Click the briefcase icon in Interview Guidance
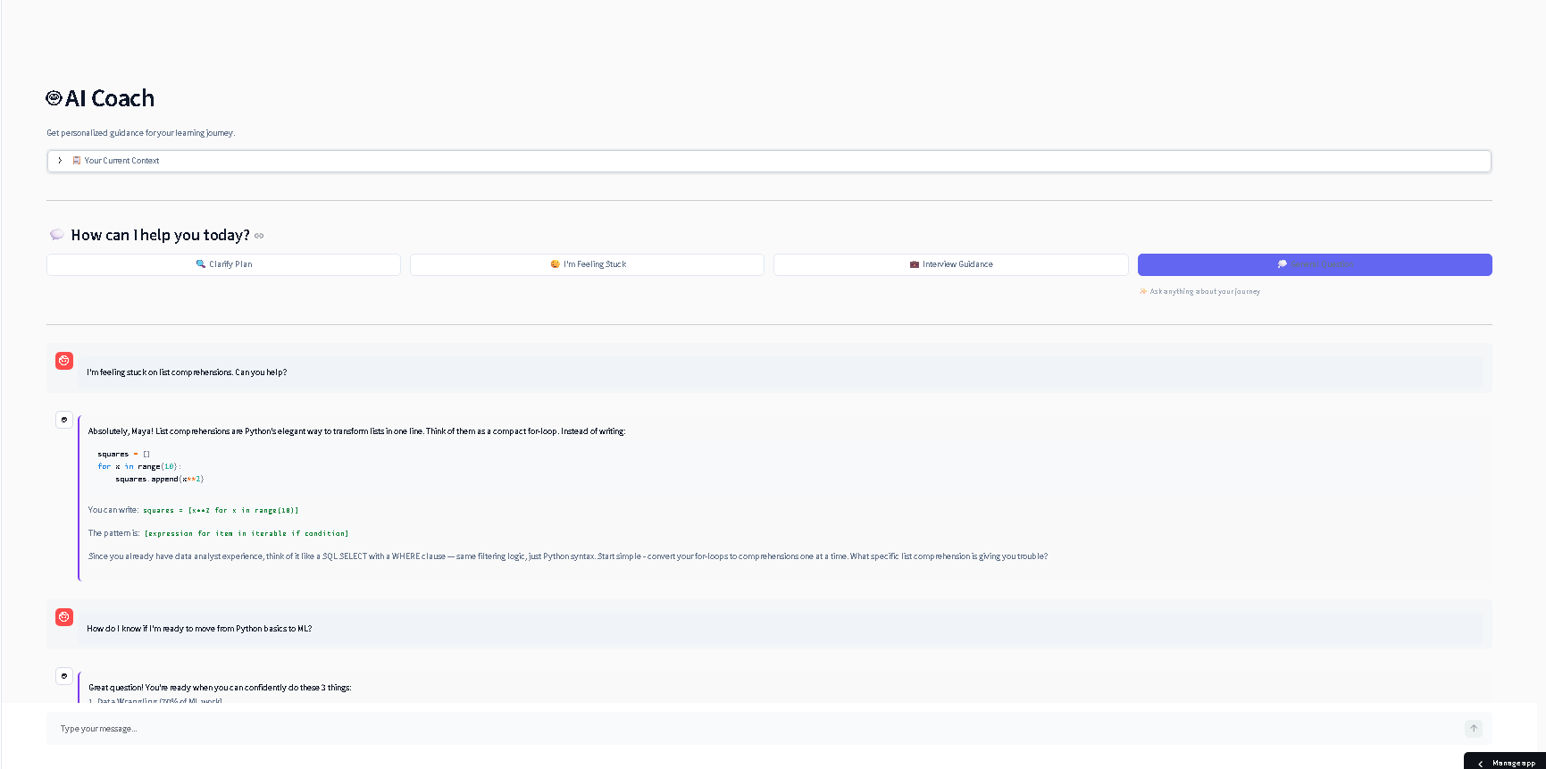The image size is (1546, 769). point(915,264)
